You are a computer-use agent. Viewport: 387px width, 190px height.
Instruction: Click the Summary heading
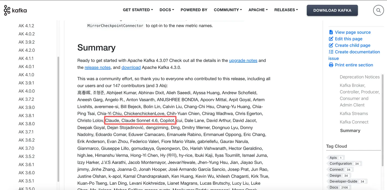point(96,48)
